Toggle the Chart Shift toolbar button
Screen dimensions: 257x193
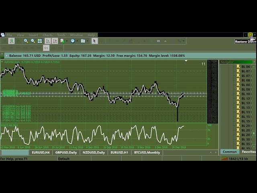55,41
